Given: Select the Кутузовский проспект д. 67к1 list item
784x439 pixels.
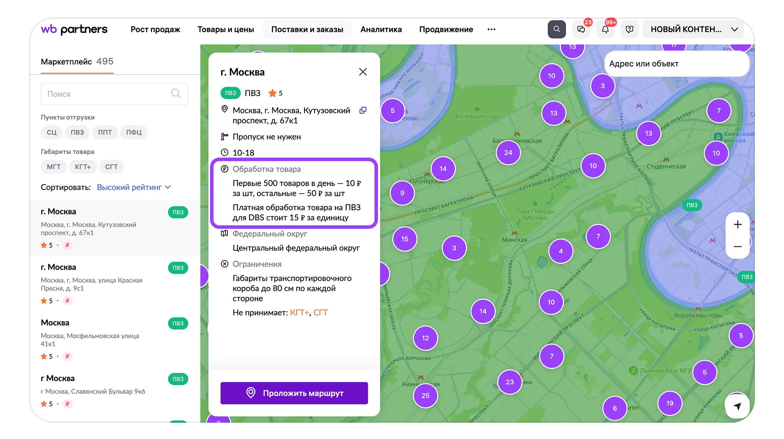Looking at the screenshot, I should [x=115, y=228].
